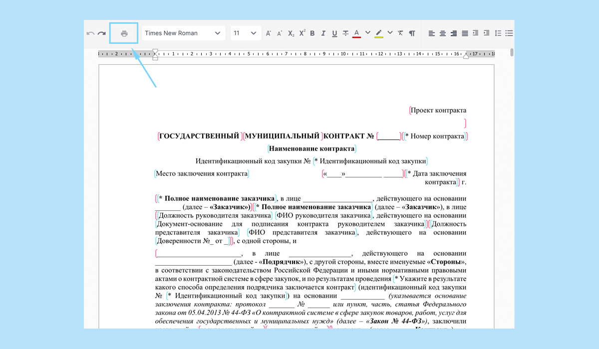
Task: Toggle bold formatting
Action: 312,33
